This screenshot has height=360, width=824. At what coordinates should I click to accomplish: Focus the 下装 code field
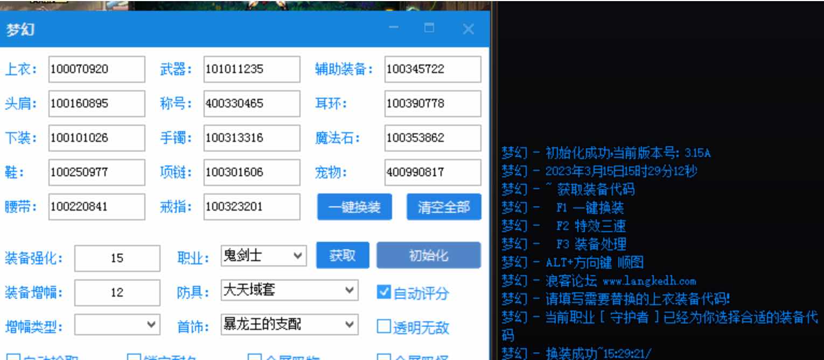(96, 138)
